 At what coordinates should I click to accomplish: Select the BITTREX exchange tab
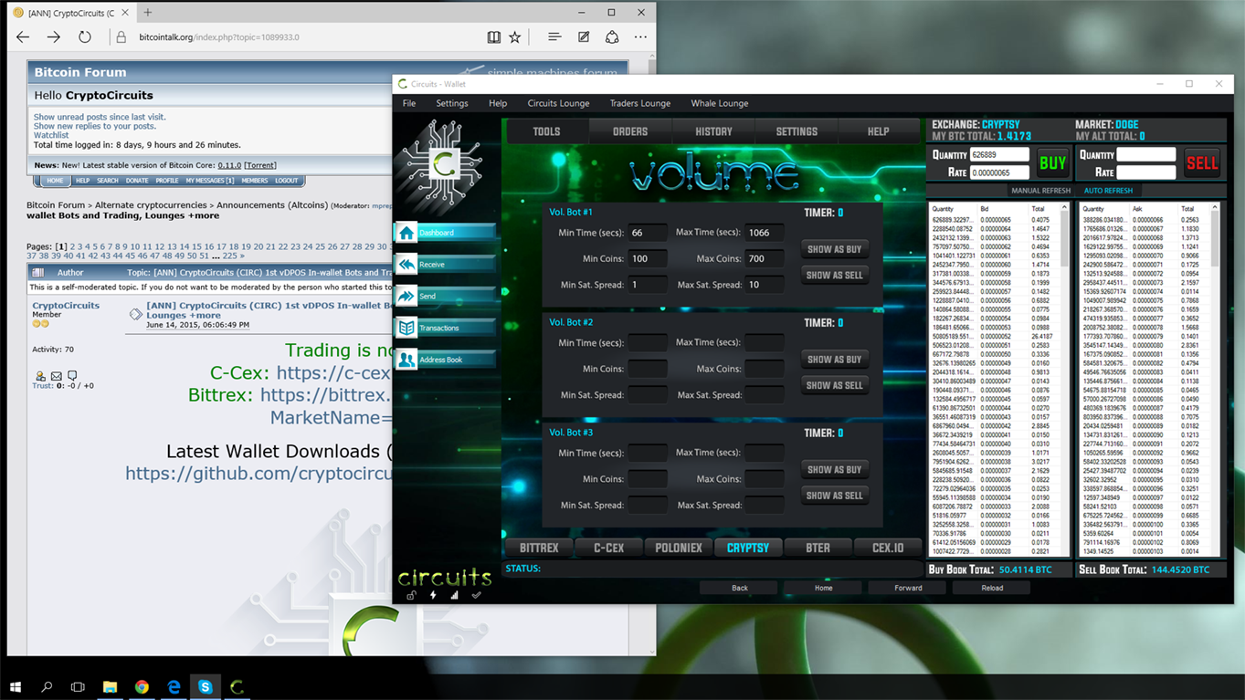point(539,548)
